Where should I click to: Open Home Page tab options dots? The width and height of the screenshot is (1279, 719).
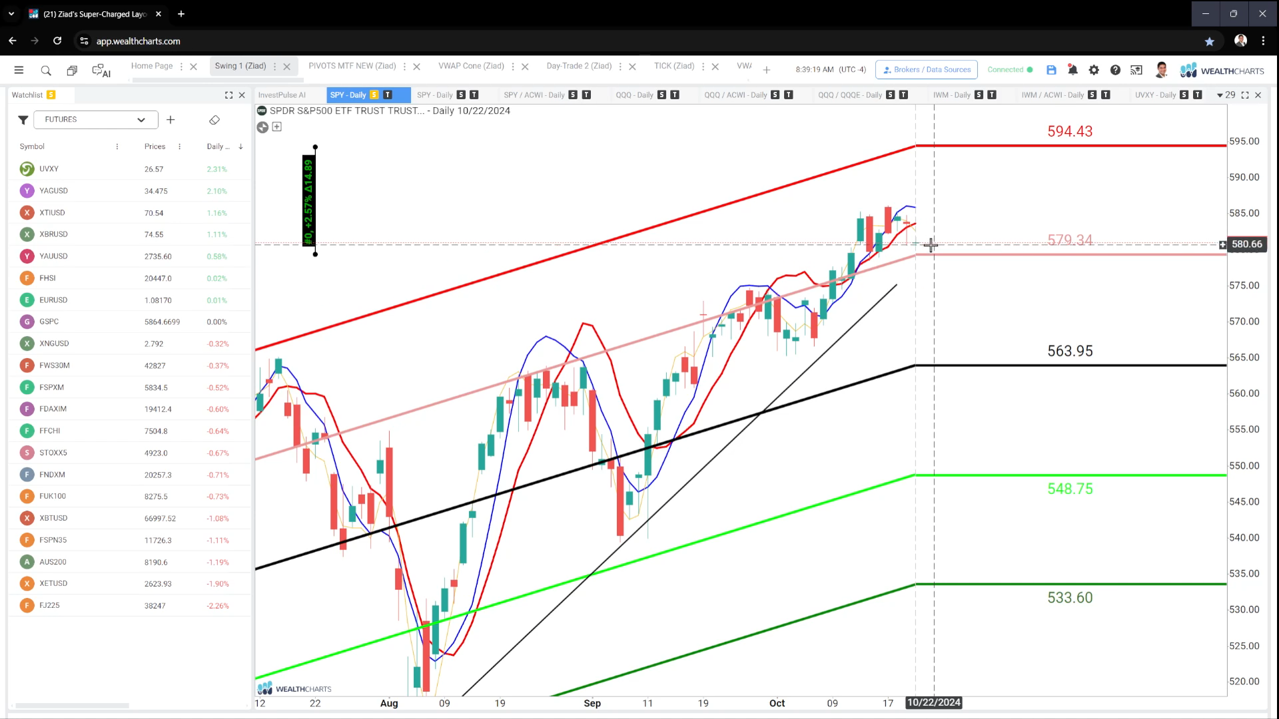coord(181,67)
